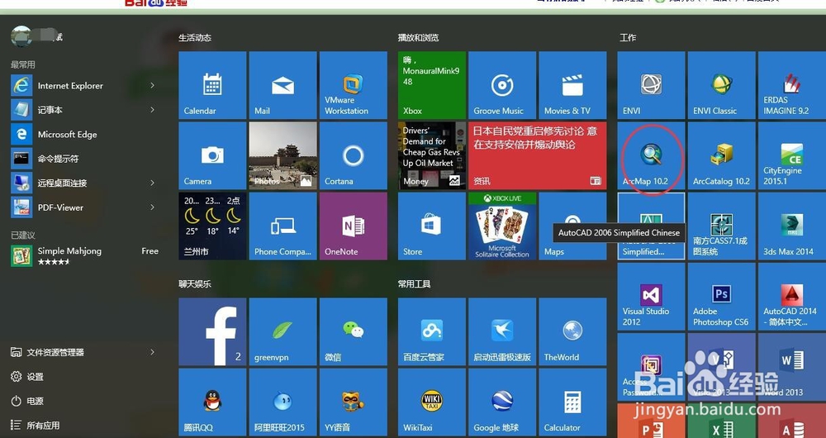The image size is (826, 438).
Task: Open the Movies & TV tile
Action: point(572,85)
